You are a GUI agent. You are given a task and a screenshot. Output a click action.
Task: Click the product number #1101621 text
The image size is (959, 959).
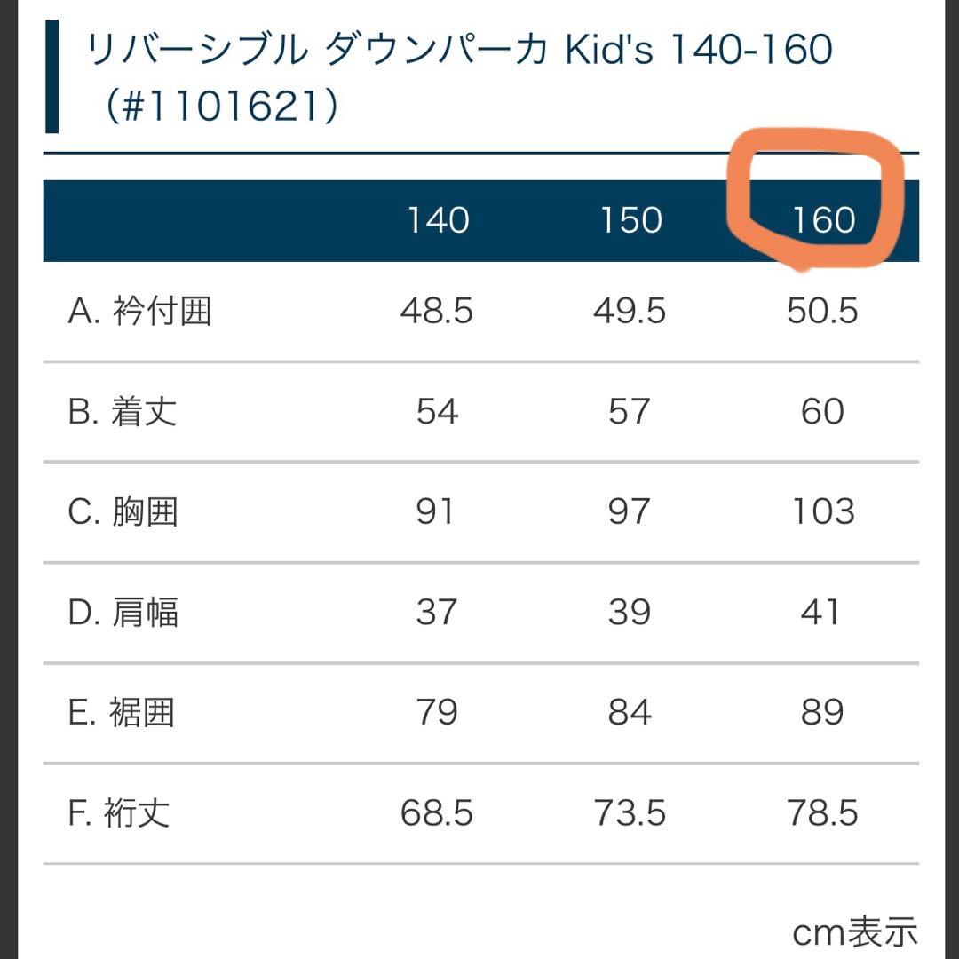point(220,108)
